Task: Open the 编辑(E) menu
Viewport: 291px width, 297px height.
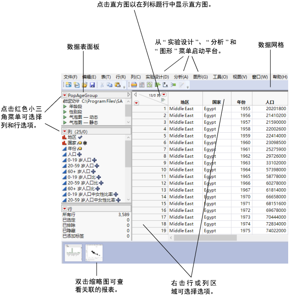Action: (x=89, y=77)
